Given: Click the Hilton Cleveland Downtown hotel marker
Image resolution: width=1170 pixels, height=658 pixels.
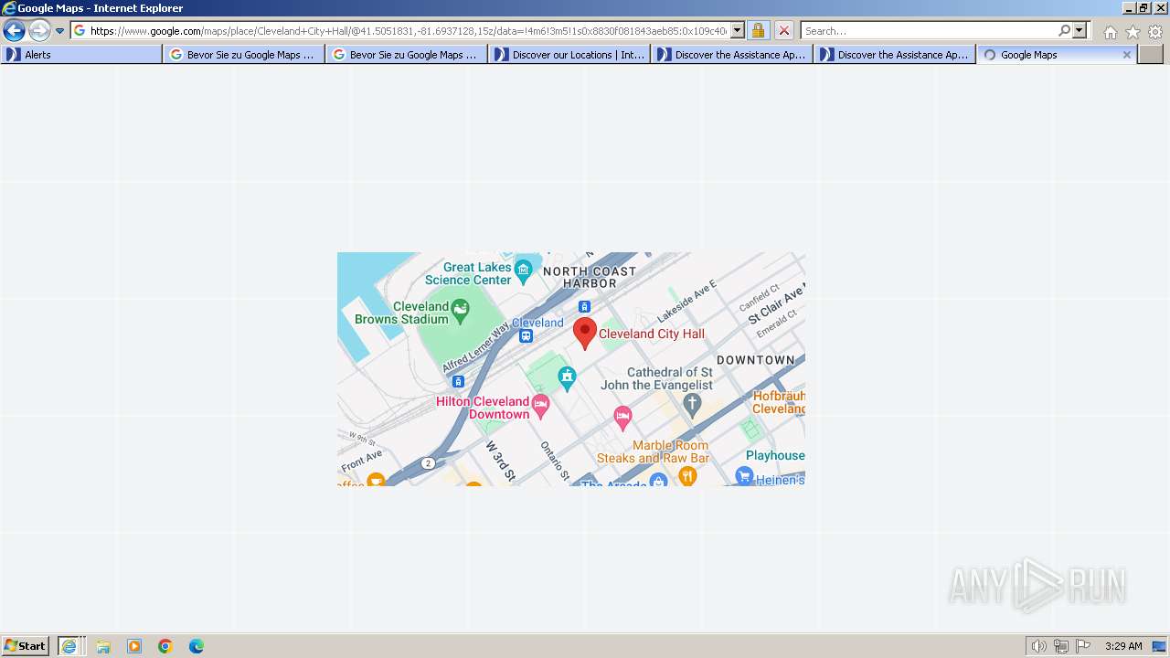Looking at the screenshot, I should [540, 408].
